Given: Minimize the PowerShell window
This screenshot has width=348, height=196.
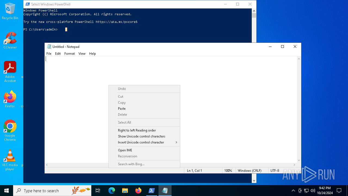Looking at the screenshot, I should click(x=225, y=4).
